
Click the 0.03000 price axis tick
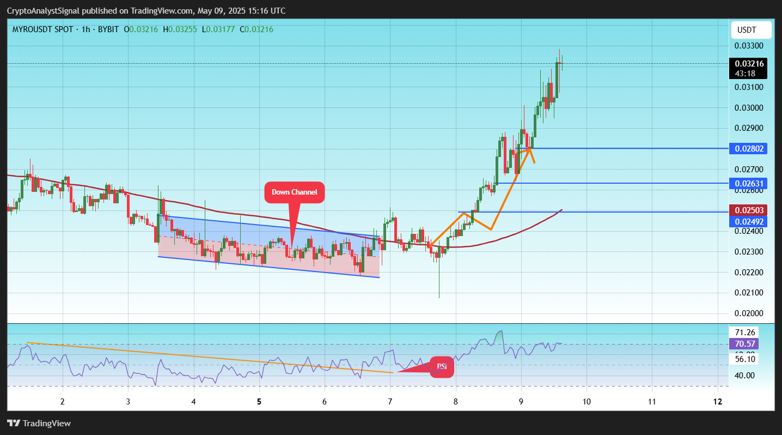[x=749, y=108]
